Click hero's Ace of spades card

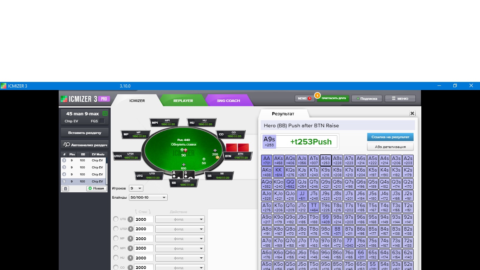click(177, 175)
